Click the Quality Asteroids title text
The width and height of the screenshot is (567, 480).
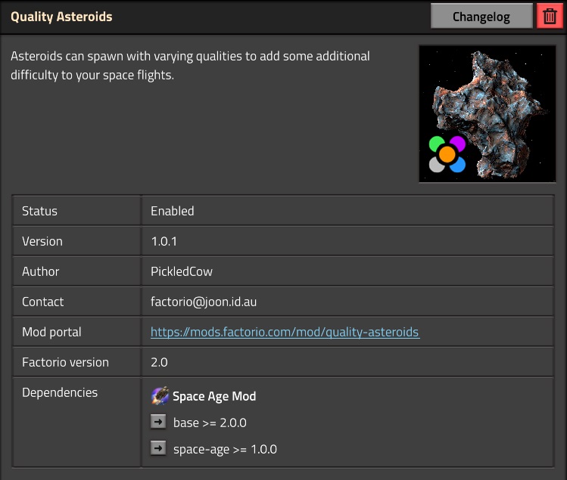click(x=61, y=17)
